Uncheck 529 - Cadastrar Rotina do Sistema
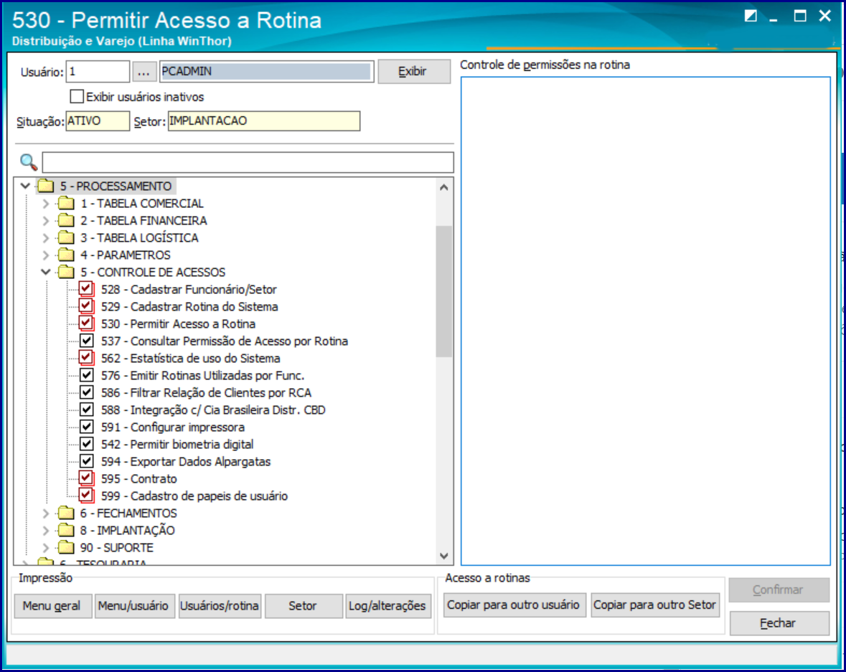Screen dimensions: 846x672 (x=86, y=306)
